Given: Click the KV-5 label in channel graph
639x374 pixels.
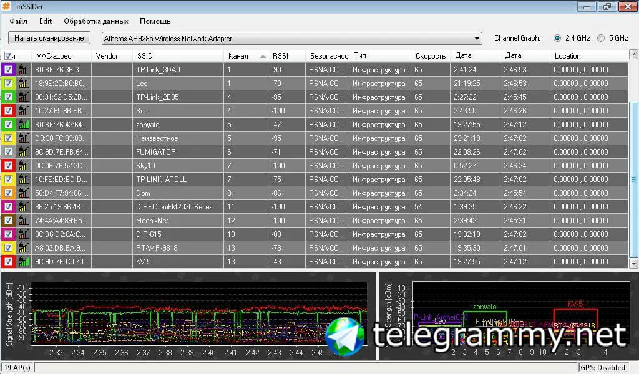Looking at the screenshot, I should (x=575, y=304).
